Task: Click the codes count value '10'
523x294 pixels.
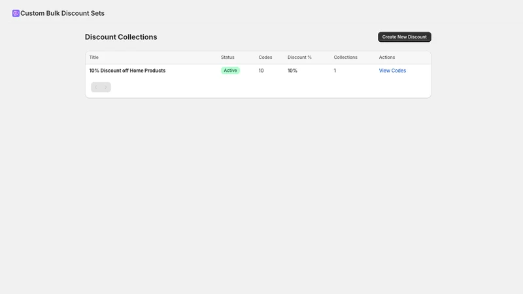Action: pyautogui.click(x=261, y=71)
